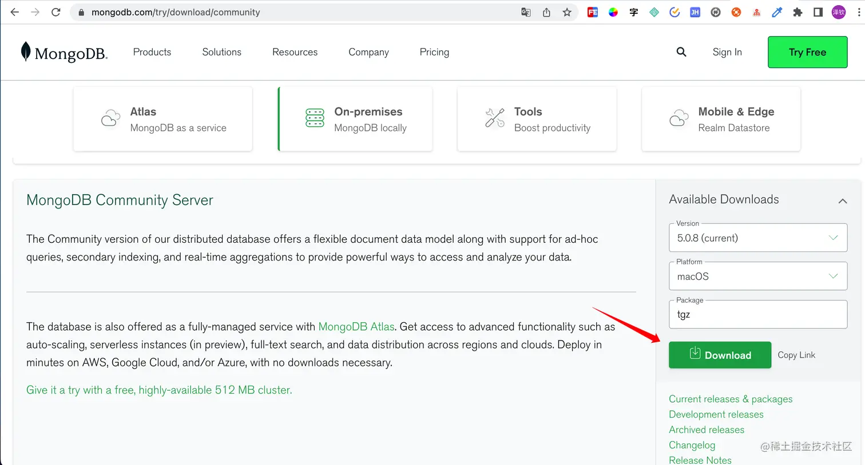Toggle the browser side panel
This screenshot has width=865, height=465.
(x=818, y=12)
